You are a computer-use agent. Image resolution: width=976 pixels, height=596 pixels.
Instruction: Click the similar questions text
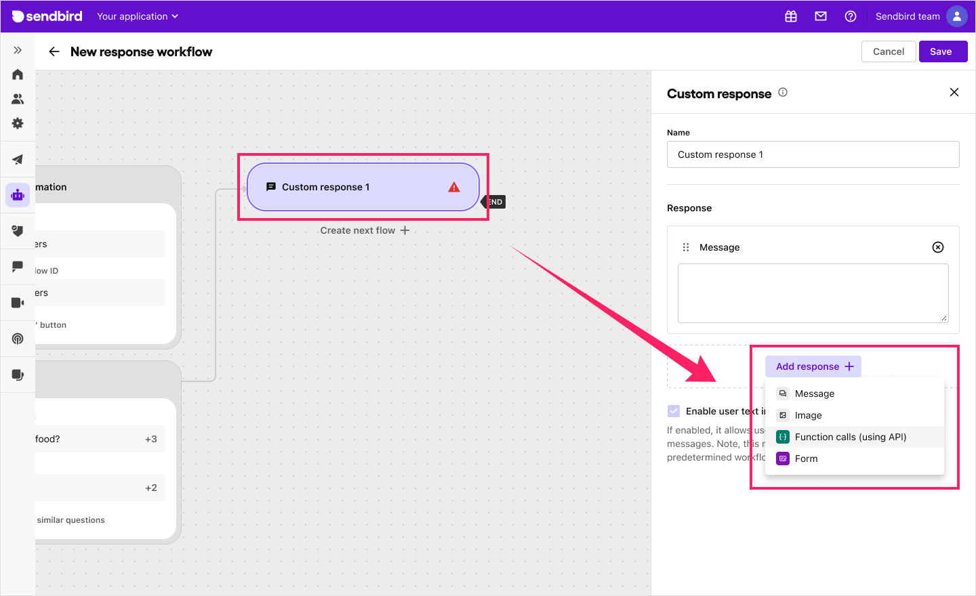[x=70, y=520]
